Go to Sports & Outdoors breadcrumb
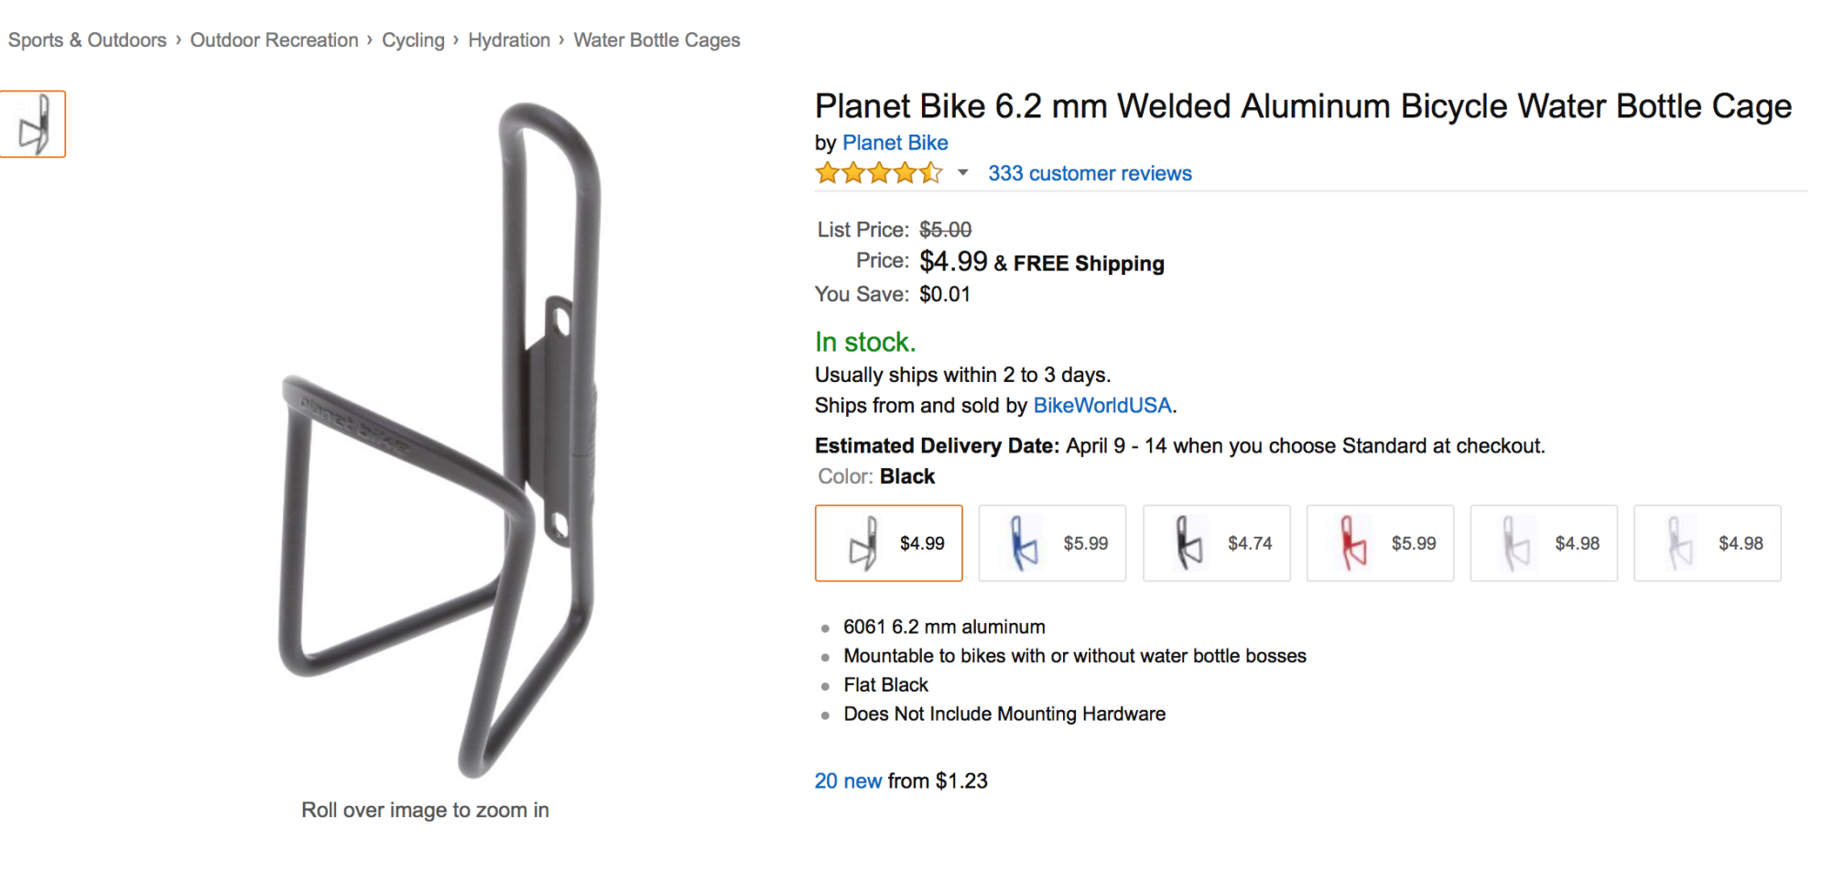The image size is (1823, 872). point(87,40)
